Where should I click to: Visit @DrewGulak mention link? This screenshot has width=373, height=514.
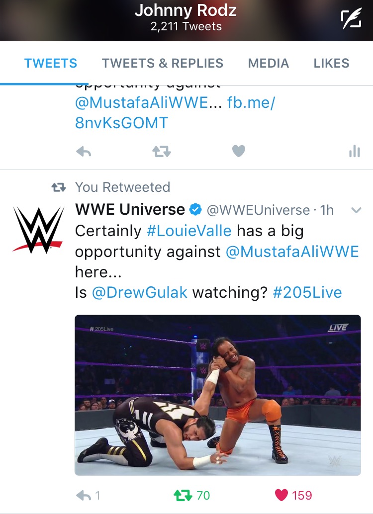coord(139,292)
